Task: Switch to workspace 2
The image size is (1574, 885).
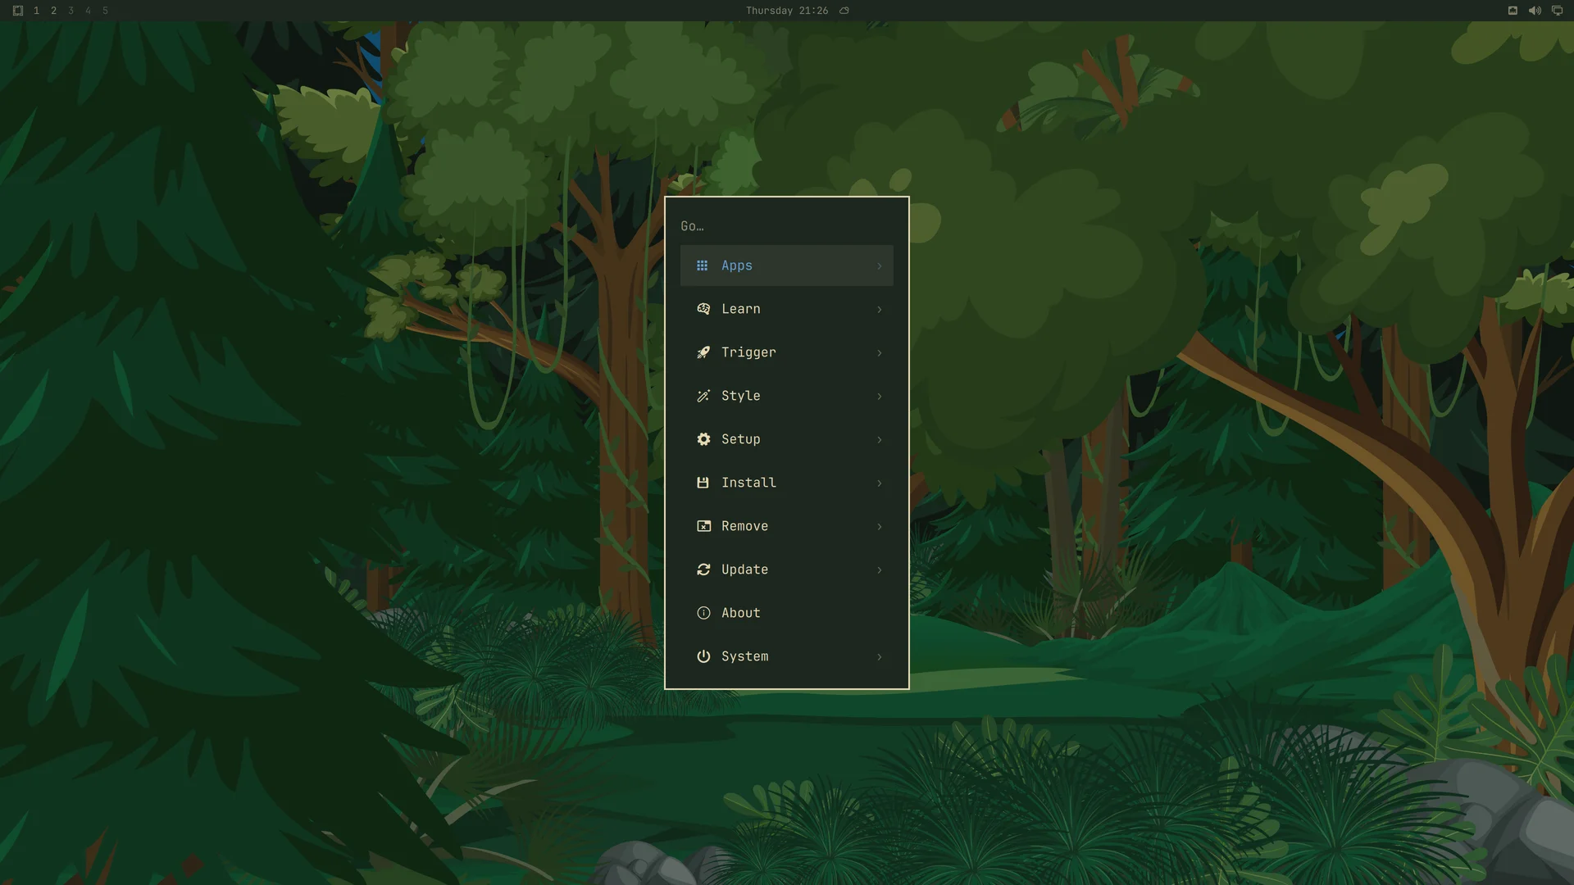Action: (x=53, y=11)
